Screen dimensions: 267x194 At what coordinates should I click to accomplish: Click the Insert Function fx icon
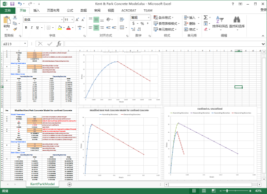pos(59,44)
